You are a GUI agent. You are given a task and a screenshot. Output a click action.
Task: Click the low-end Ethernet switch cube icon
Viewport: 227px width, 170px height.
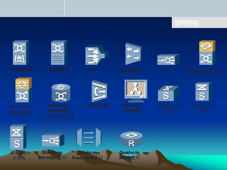coord(168,93)
